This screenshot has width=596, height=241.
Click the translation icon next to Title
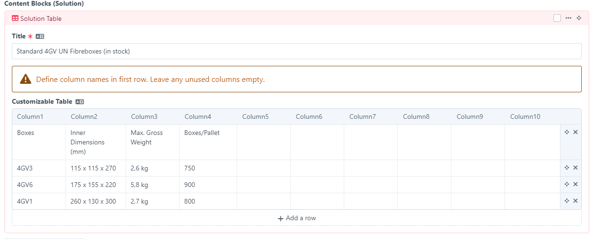tap(40, 36)
